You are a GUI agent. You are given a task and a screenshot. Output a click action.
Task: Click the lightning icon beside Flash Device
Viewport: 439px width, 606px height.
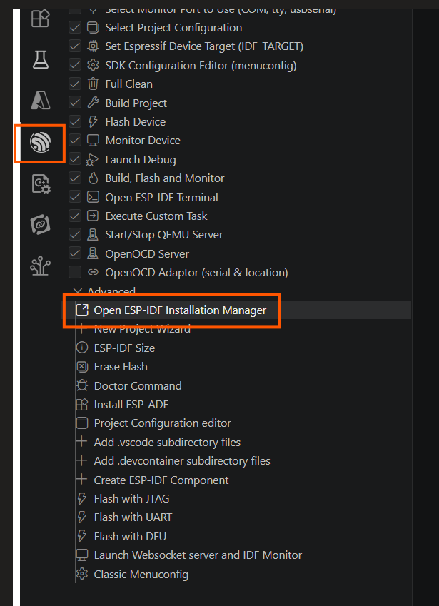pyautogui.click(x=93, y=122)
